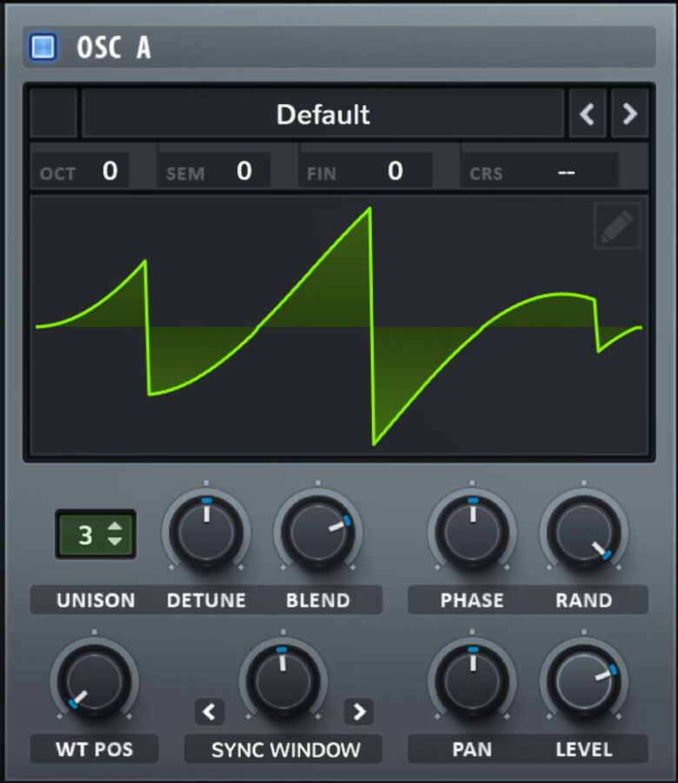Select next warp mode right arrow
This screenshot has height=783, width=678.
pos(359,711)
